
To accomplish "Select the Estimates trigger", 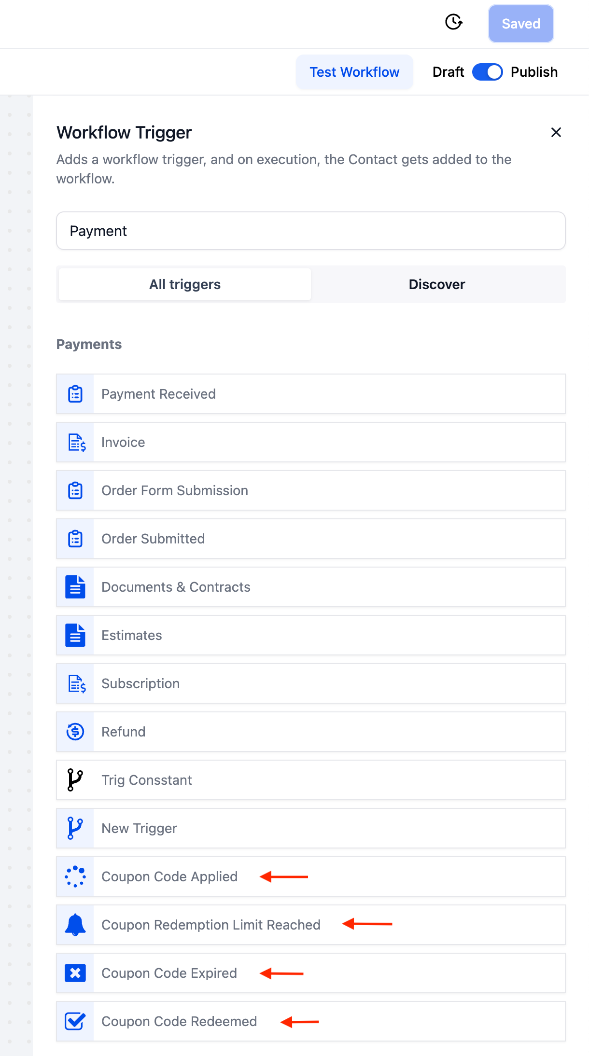I will [132, 635].
